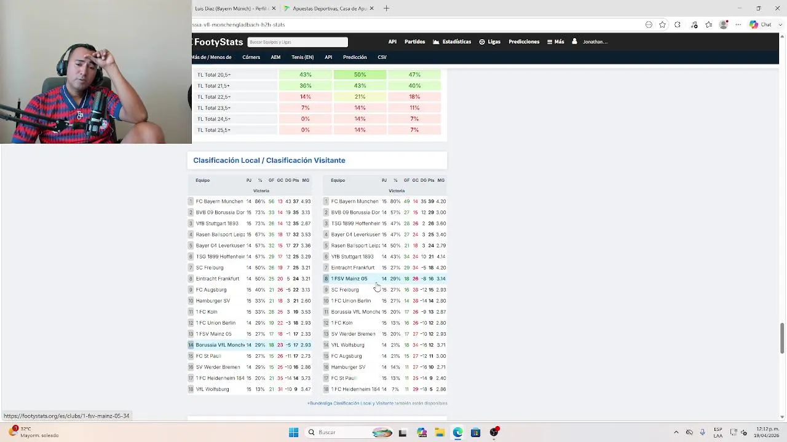Select the Córners sub-tab
787x442 pixels.
coord(251,57)
